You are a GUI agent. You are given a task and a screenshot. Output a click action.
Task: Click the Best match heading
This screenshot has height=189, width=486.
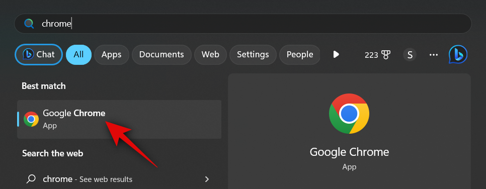click(44, 86)
